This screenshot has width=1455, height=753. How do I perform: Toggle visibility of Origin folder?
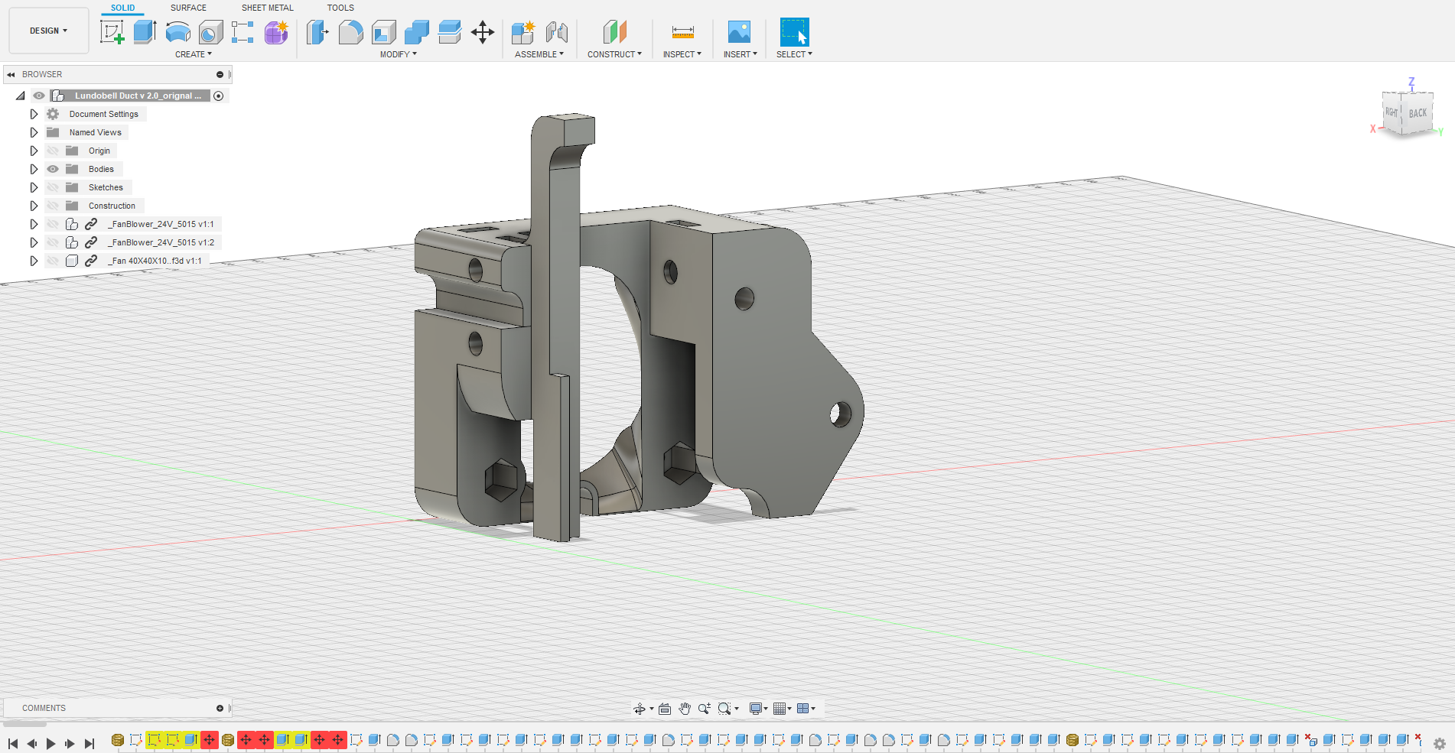click(x=53, y=151)
